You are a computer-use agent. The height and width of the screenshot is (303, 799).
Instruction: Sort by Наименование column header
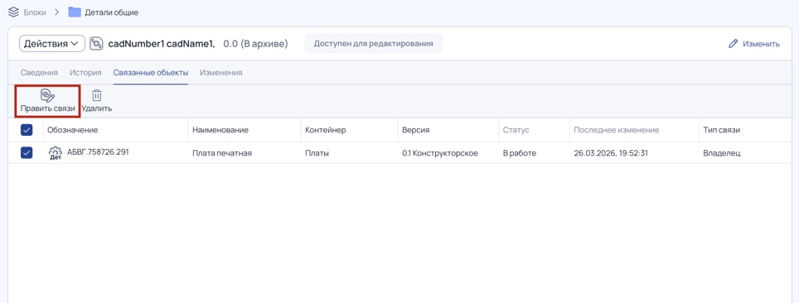pos(220,130)
